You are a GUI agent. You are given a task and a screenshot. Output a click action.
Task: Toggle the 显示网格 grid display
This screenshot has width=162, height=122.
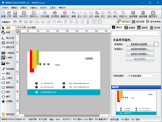coord(138,22)
